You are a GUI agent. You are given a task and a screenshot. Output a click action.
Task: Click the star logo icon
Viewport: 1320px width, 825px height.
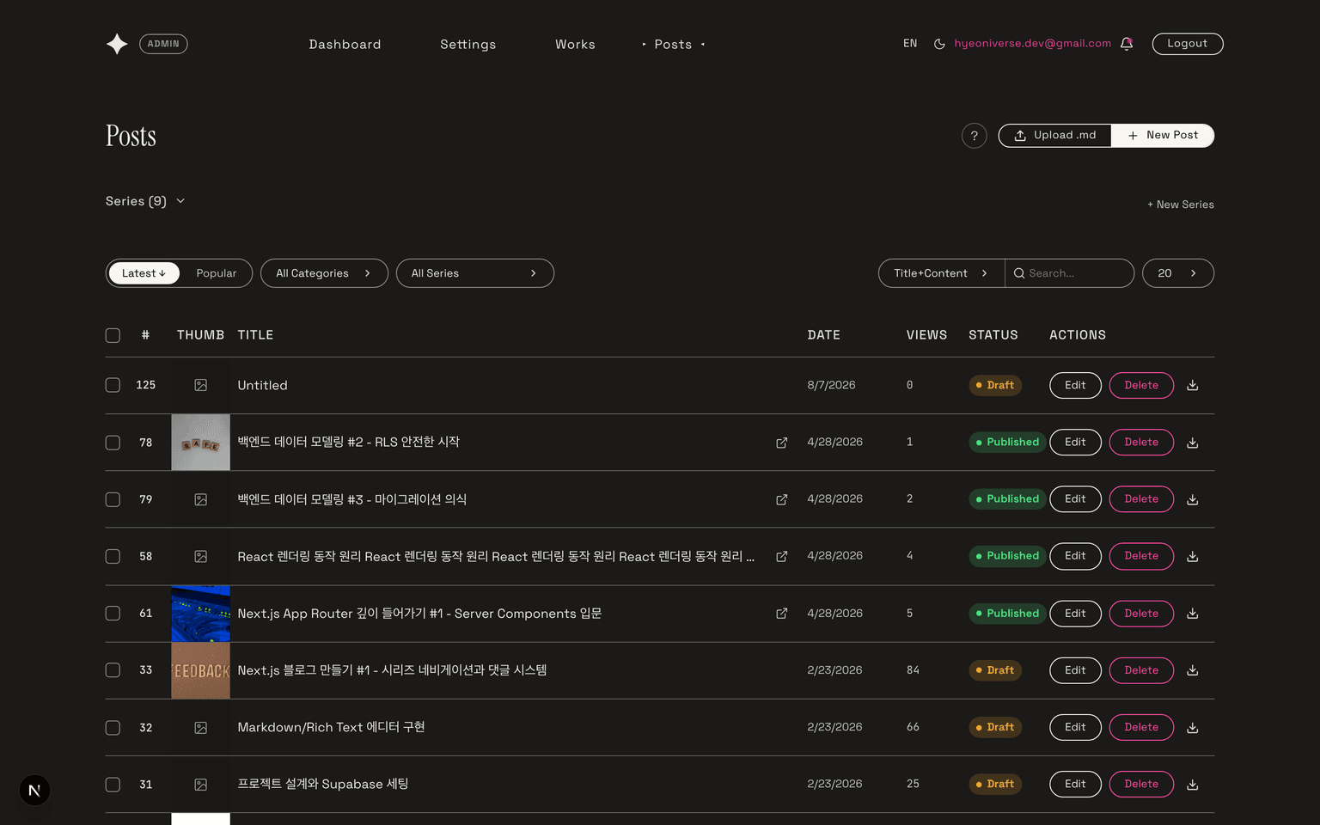pyautogui.click(x=117, y=44)
